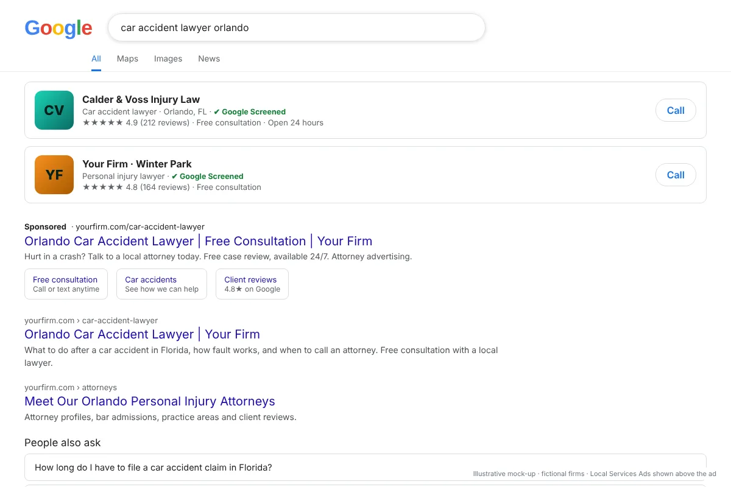Switch to the All tab
Screen dimensions: 731x487
tap(96, 59)
